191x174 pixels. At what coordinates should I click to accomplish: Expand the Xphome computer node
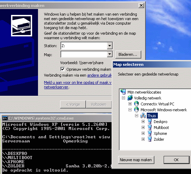tap(143, 133)
